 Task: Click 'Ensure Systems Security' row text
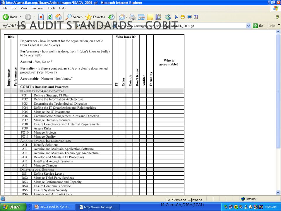(x=51, y=190)
